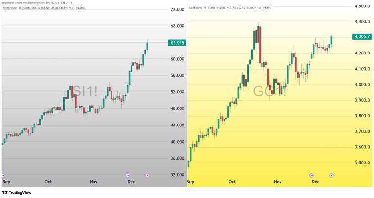This screenshot has width=374, height=198.
Task: Click the TradingView logo icon
Action: pos(5,193)
